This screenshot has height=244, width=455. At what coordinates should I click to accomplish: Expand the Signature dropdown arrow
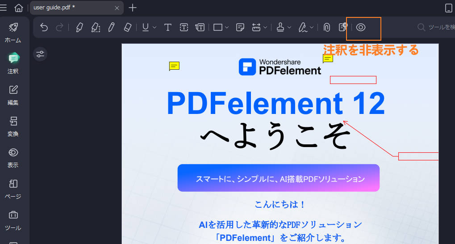(x=311, y=28)
